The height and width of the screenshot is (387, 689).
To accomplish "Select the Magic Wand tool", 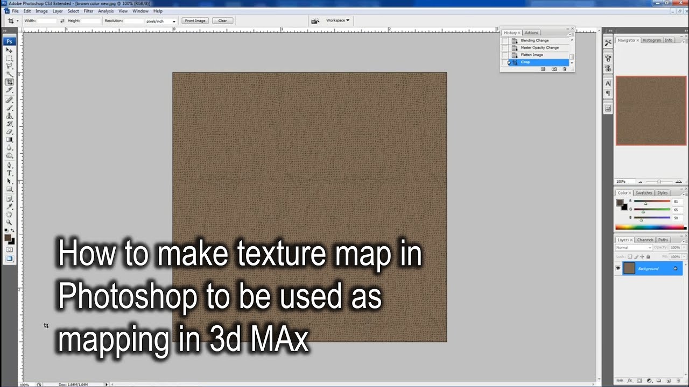I will 10,74.
